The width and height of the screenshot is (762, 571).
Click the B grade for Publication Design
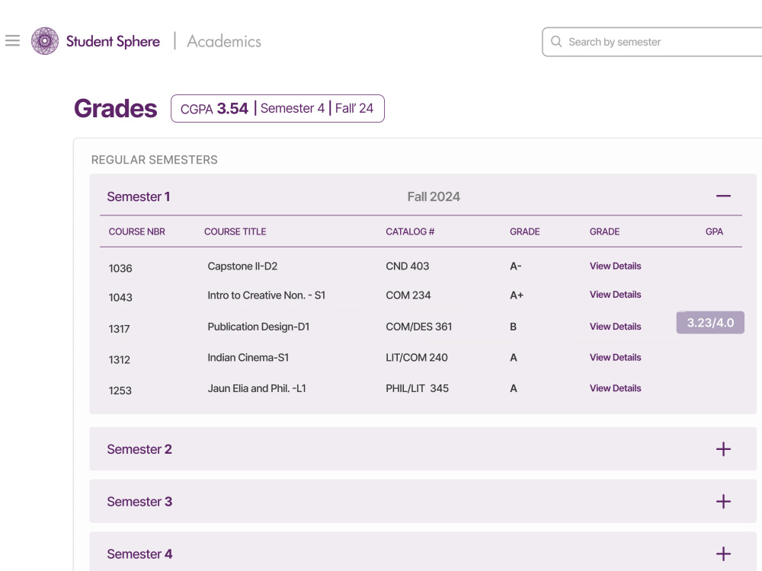pos(513,327)
